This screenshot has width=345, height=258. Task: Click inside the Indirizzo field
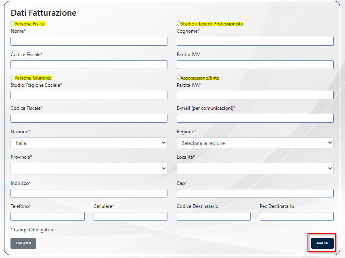[89, 193]
